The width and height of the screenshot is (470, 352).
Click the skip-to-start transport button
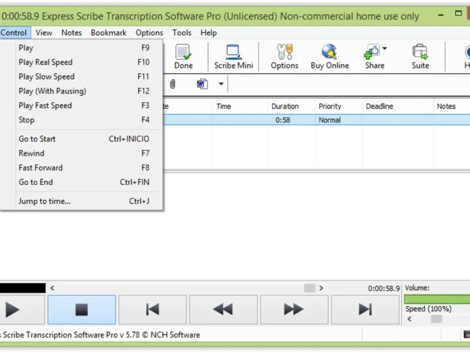[x=153, y=310]
